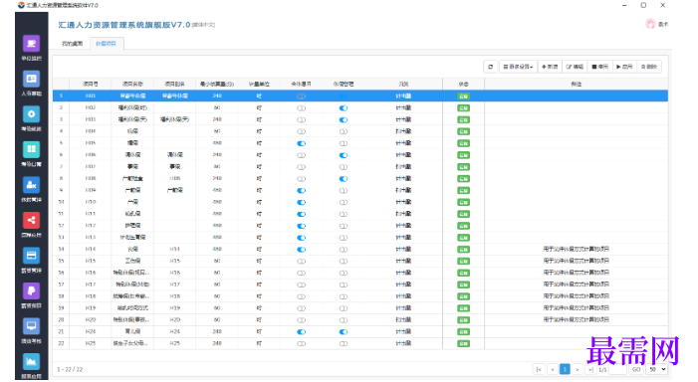Click the user avatar at top right

pos(650,24)
